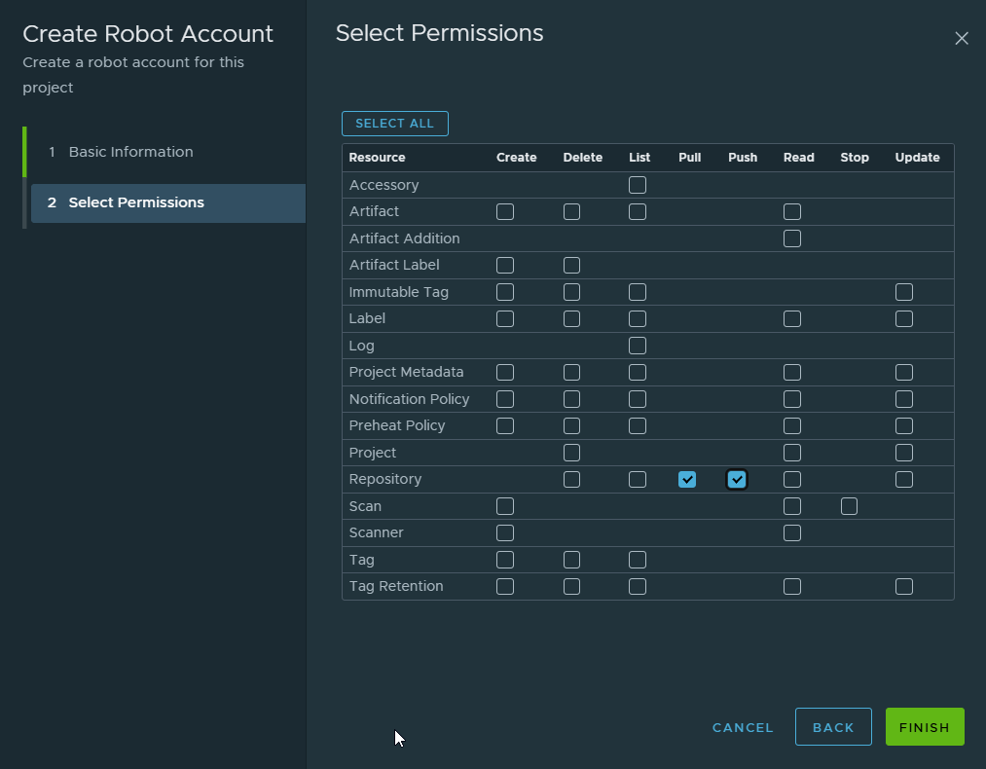This screenshot has width=986, height=769.
Task: Uncheck Repository Push permission
Action: (737, 479)
